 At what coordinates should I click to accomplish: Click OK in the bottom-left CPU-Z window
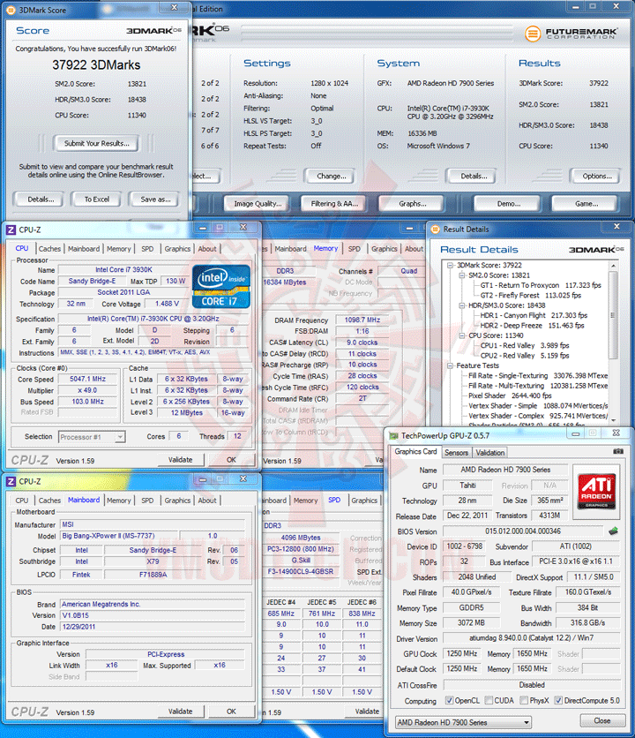tap(231, 712)
